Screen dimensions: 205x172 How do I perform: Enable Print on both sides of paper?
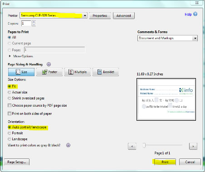10,113
